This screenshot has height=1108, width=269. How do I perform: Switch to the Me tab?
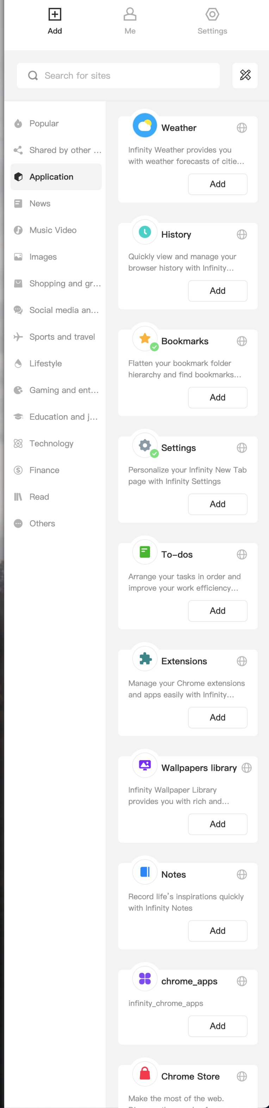pyautogui.click(x=130, y=21)
